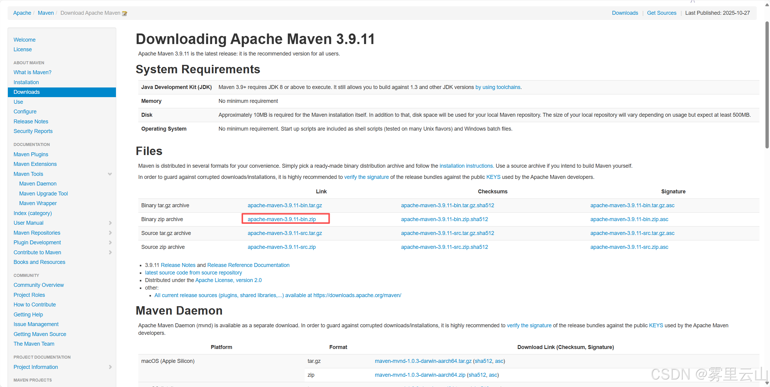Open by using toolchains link
This screenshot has width=770, height=387.
click(498, 87)
